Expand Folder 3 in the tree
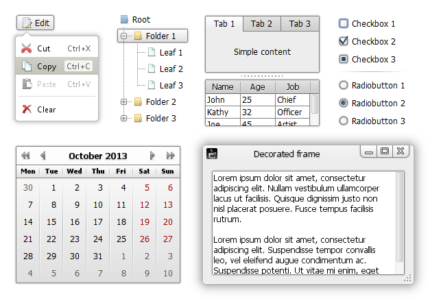Image resolution: width=430 pixels, height=299 pixels. pos(123,118)
